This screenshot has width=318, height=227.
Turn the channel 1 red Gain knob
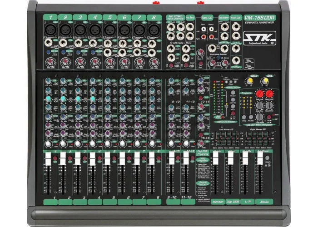(50, 61)
